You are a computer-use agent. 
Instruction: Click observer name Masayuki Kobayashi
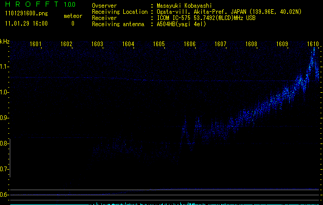184,6
